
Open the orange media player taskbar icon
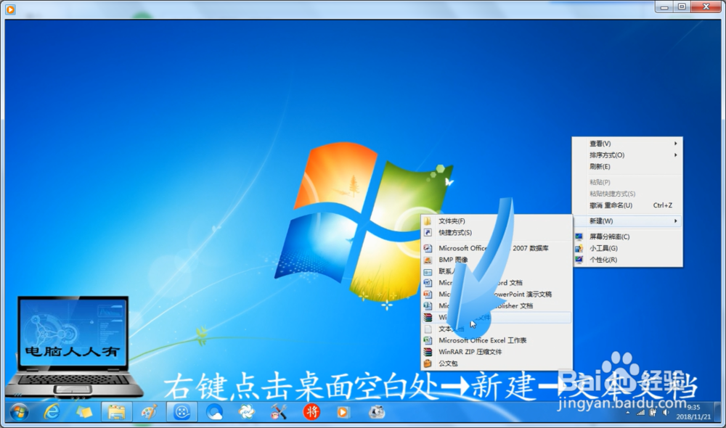tap(343, 412)
